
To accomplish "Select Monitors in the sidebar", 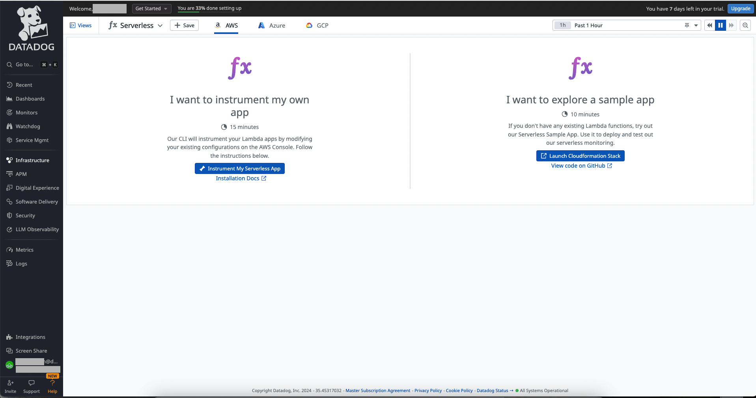I will 26,112.
